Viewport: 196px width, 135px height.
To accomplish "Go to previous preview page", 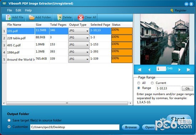I will [x=149, y=70].
